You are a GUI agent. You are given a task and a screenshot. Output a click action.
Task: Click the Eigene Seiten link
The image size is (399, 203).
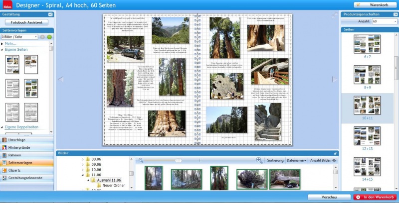16,49
